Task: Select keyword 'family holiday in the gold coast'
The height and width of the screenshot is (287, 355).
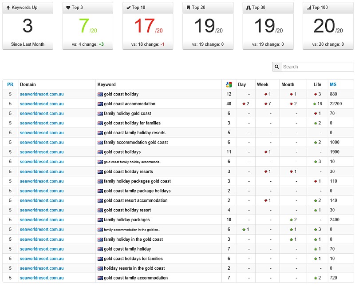Action: tap(134, 239)
